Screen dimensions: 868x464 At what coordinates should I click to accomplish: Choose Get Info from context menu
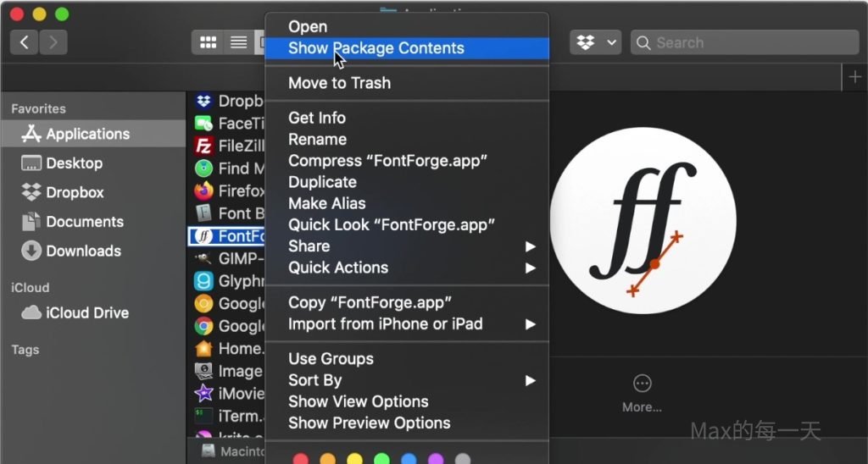[317, 118]
